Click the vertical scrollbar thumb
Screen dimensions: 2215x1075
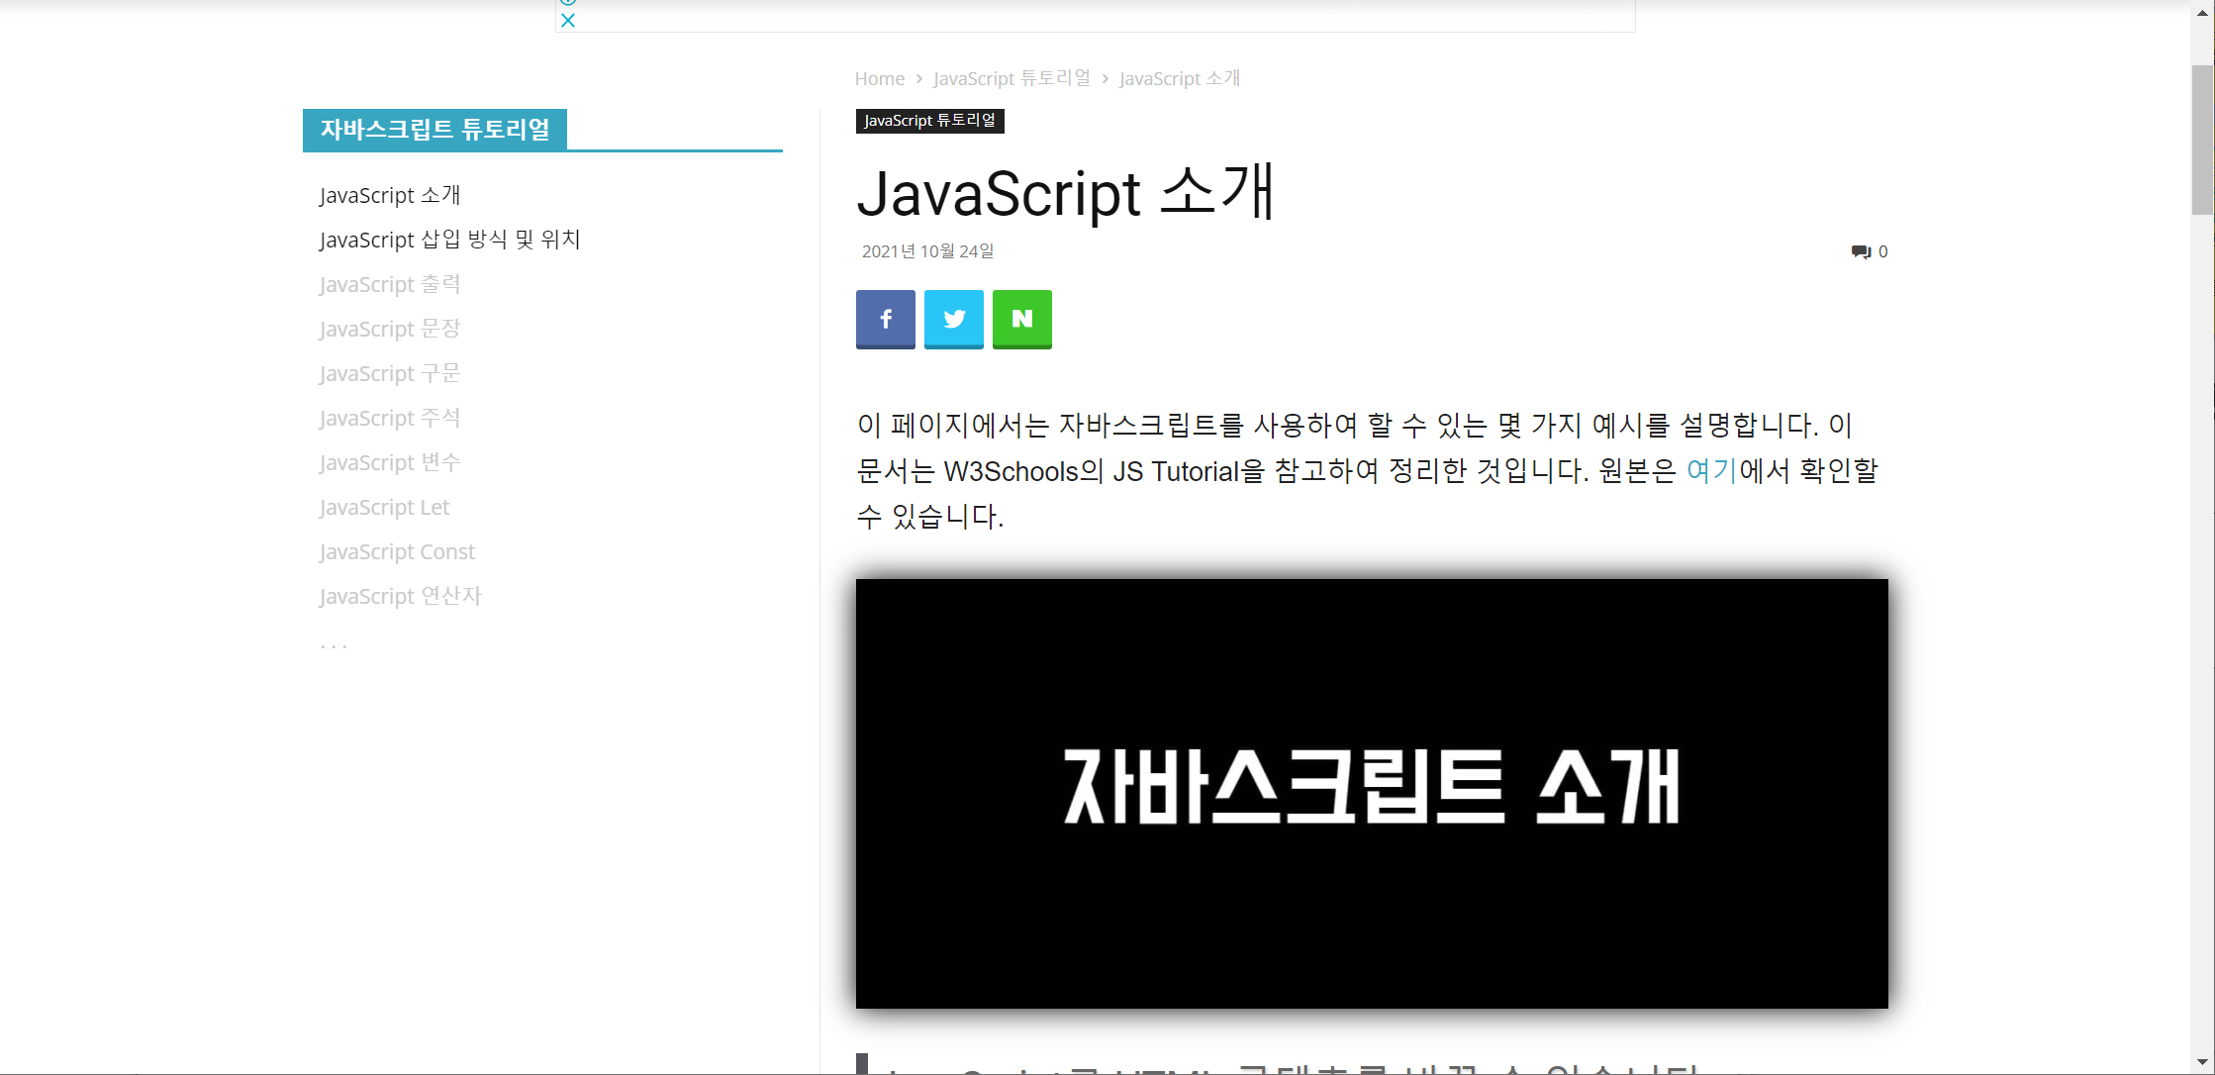click(2202, 139)
